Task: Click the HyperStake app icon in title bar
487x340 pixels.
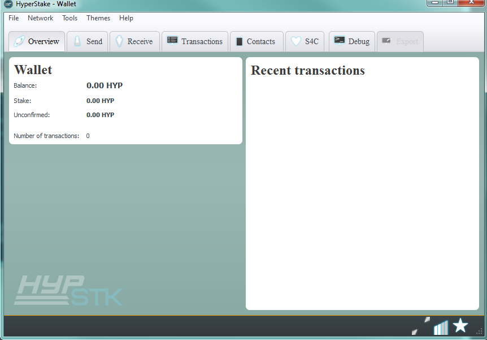Action: pos(8,4)
